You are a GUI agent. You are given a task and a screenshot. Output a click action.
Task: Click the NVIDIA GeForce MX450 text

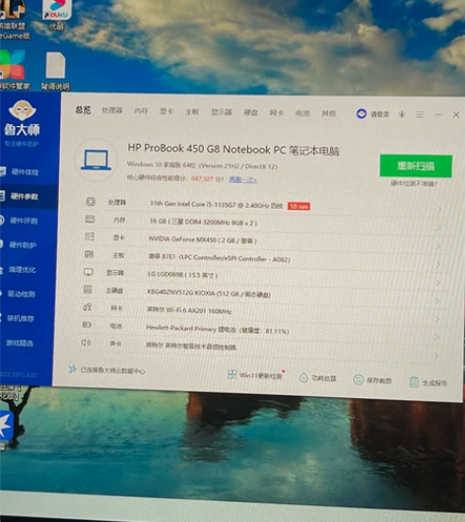click(203, 239)
